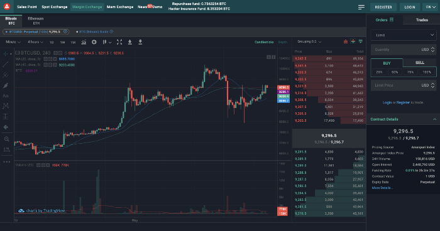The width and height of the screenshot is (440, 231).
Task: Toggle fullscreen chart mode icon
Action: (119, 42)
